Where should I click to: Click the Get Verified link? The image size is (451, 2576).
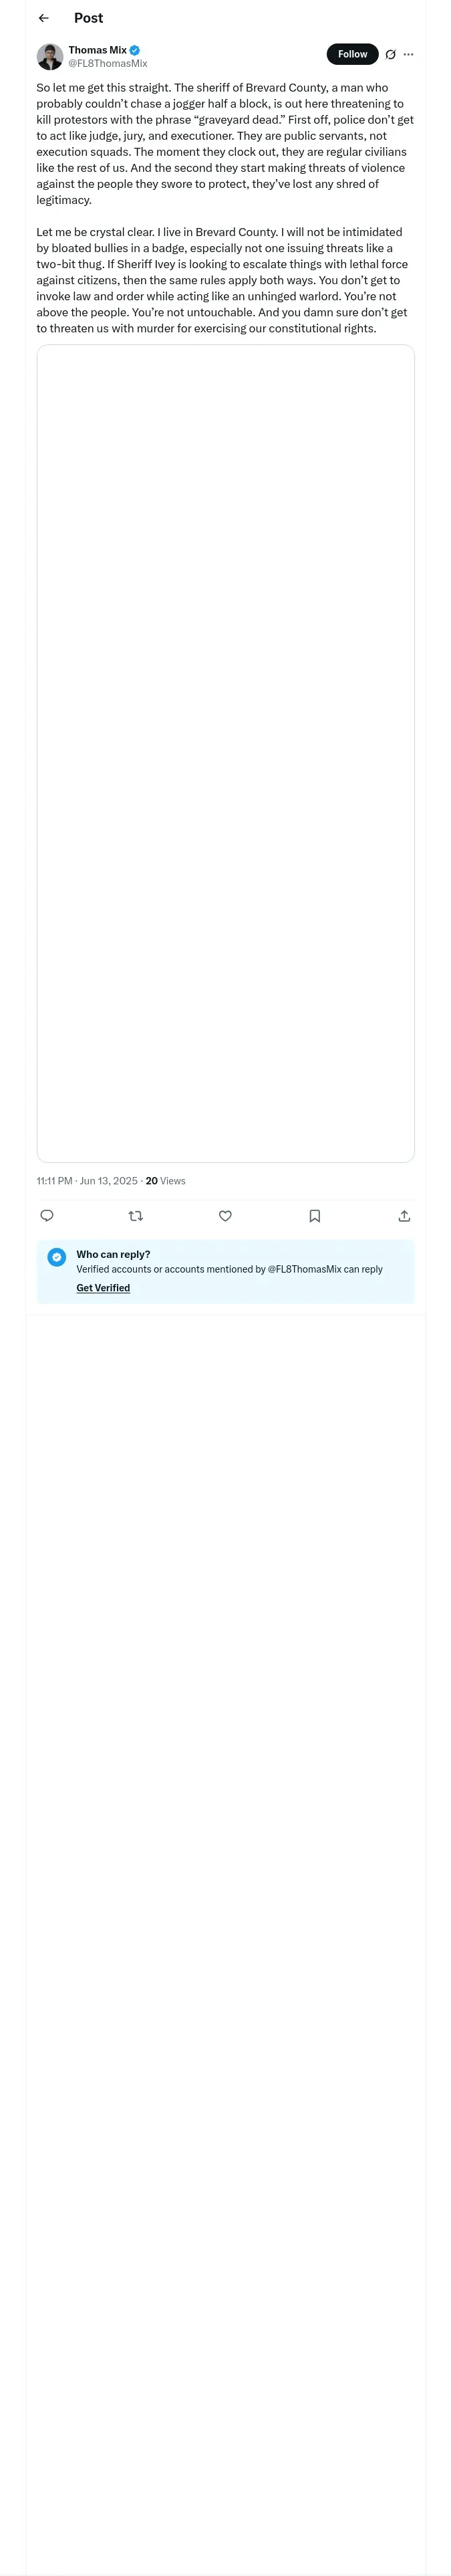coord(103,1288)
